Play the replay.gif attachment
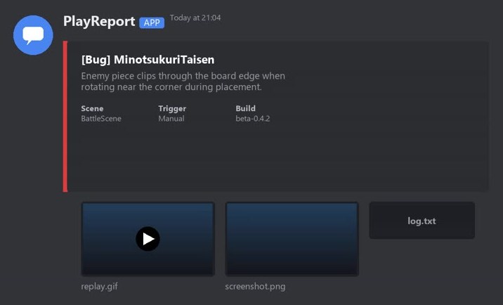Image resolution: width=503 pixels, height=305 pixels. coord(148,239)
